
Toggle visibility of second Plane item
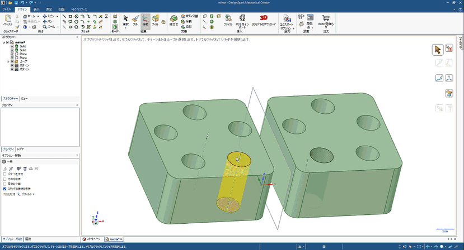pos(12,58)
